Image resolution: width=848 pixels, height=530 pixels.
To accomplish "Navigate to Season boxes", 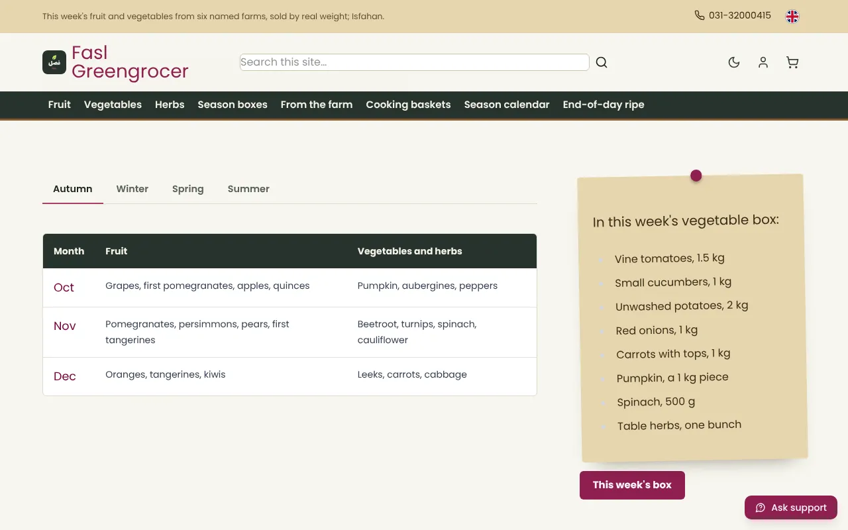I will [233, 105].
